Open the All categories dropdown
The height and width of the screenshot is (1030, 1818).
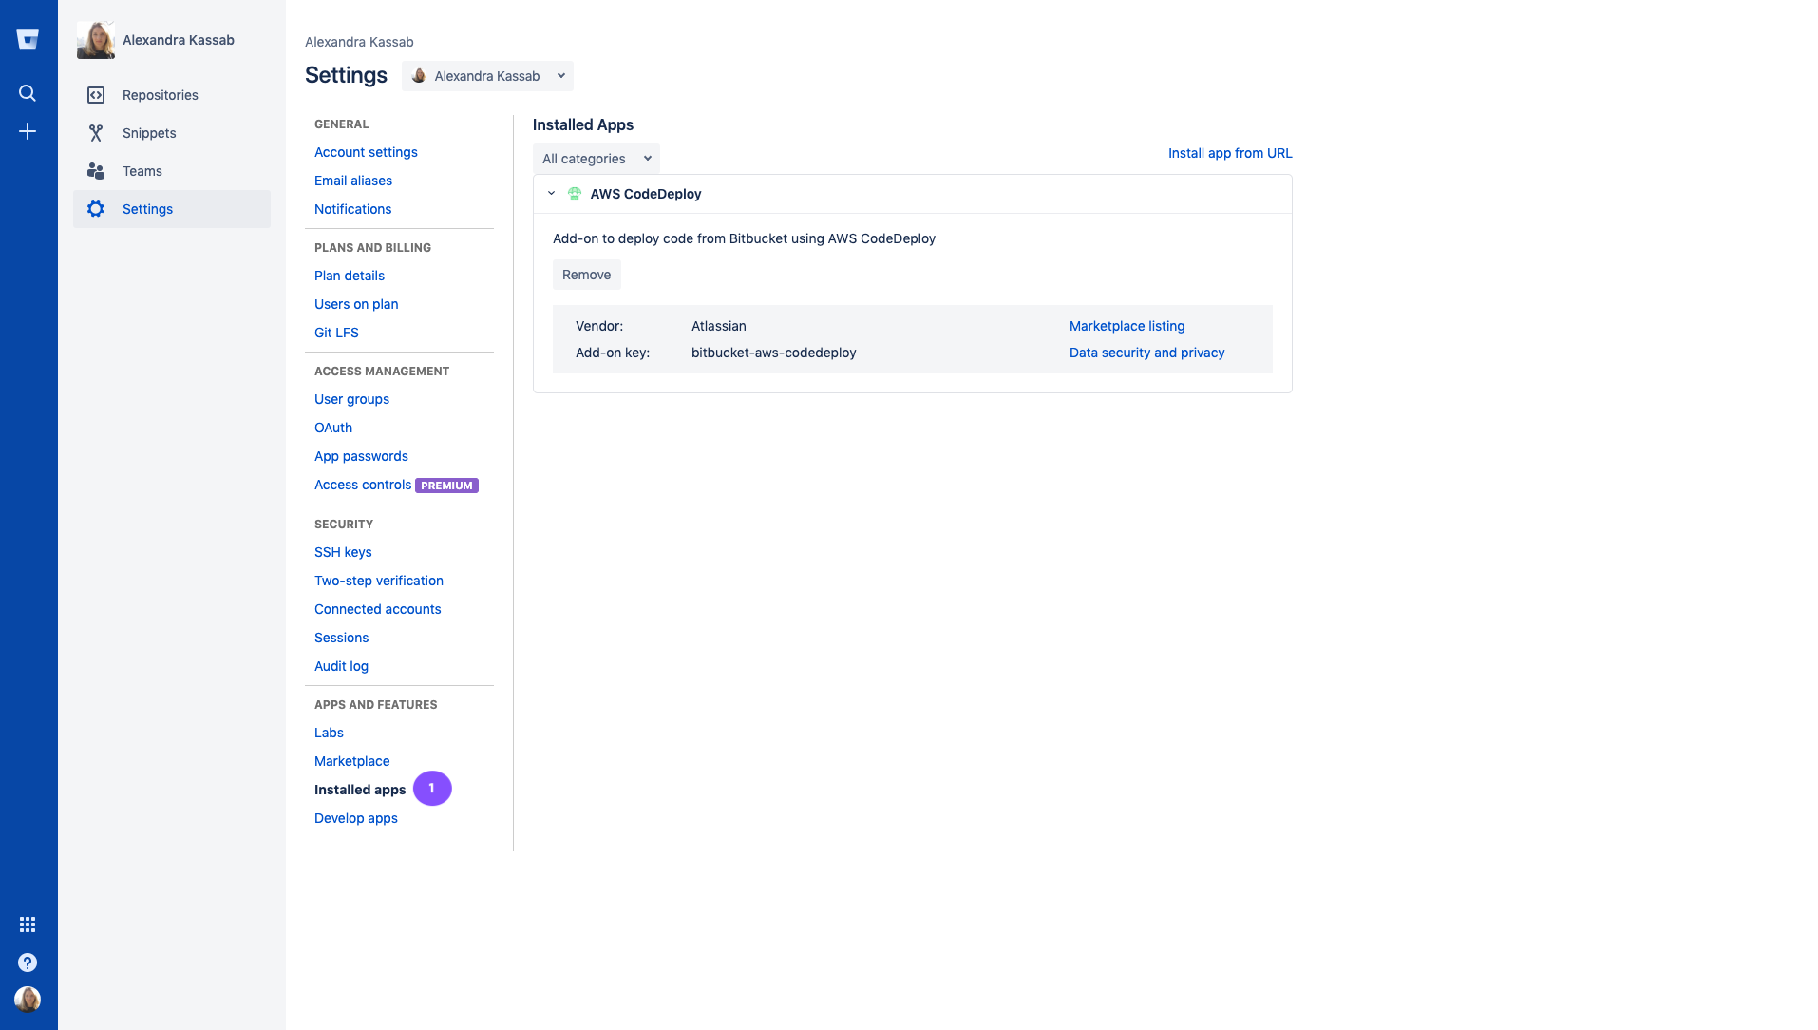pos(597,159)
